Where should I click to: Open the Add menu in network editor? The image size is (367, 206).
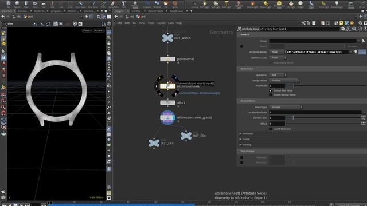click(119, 23)
